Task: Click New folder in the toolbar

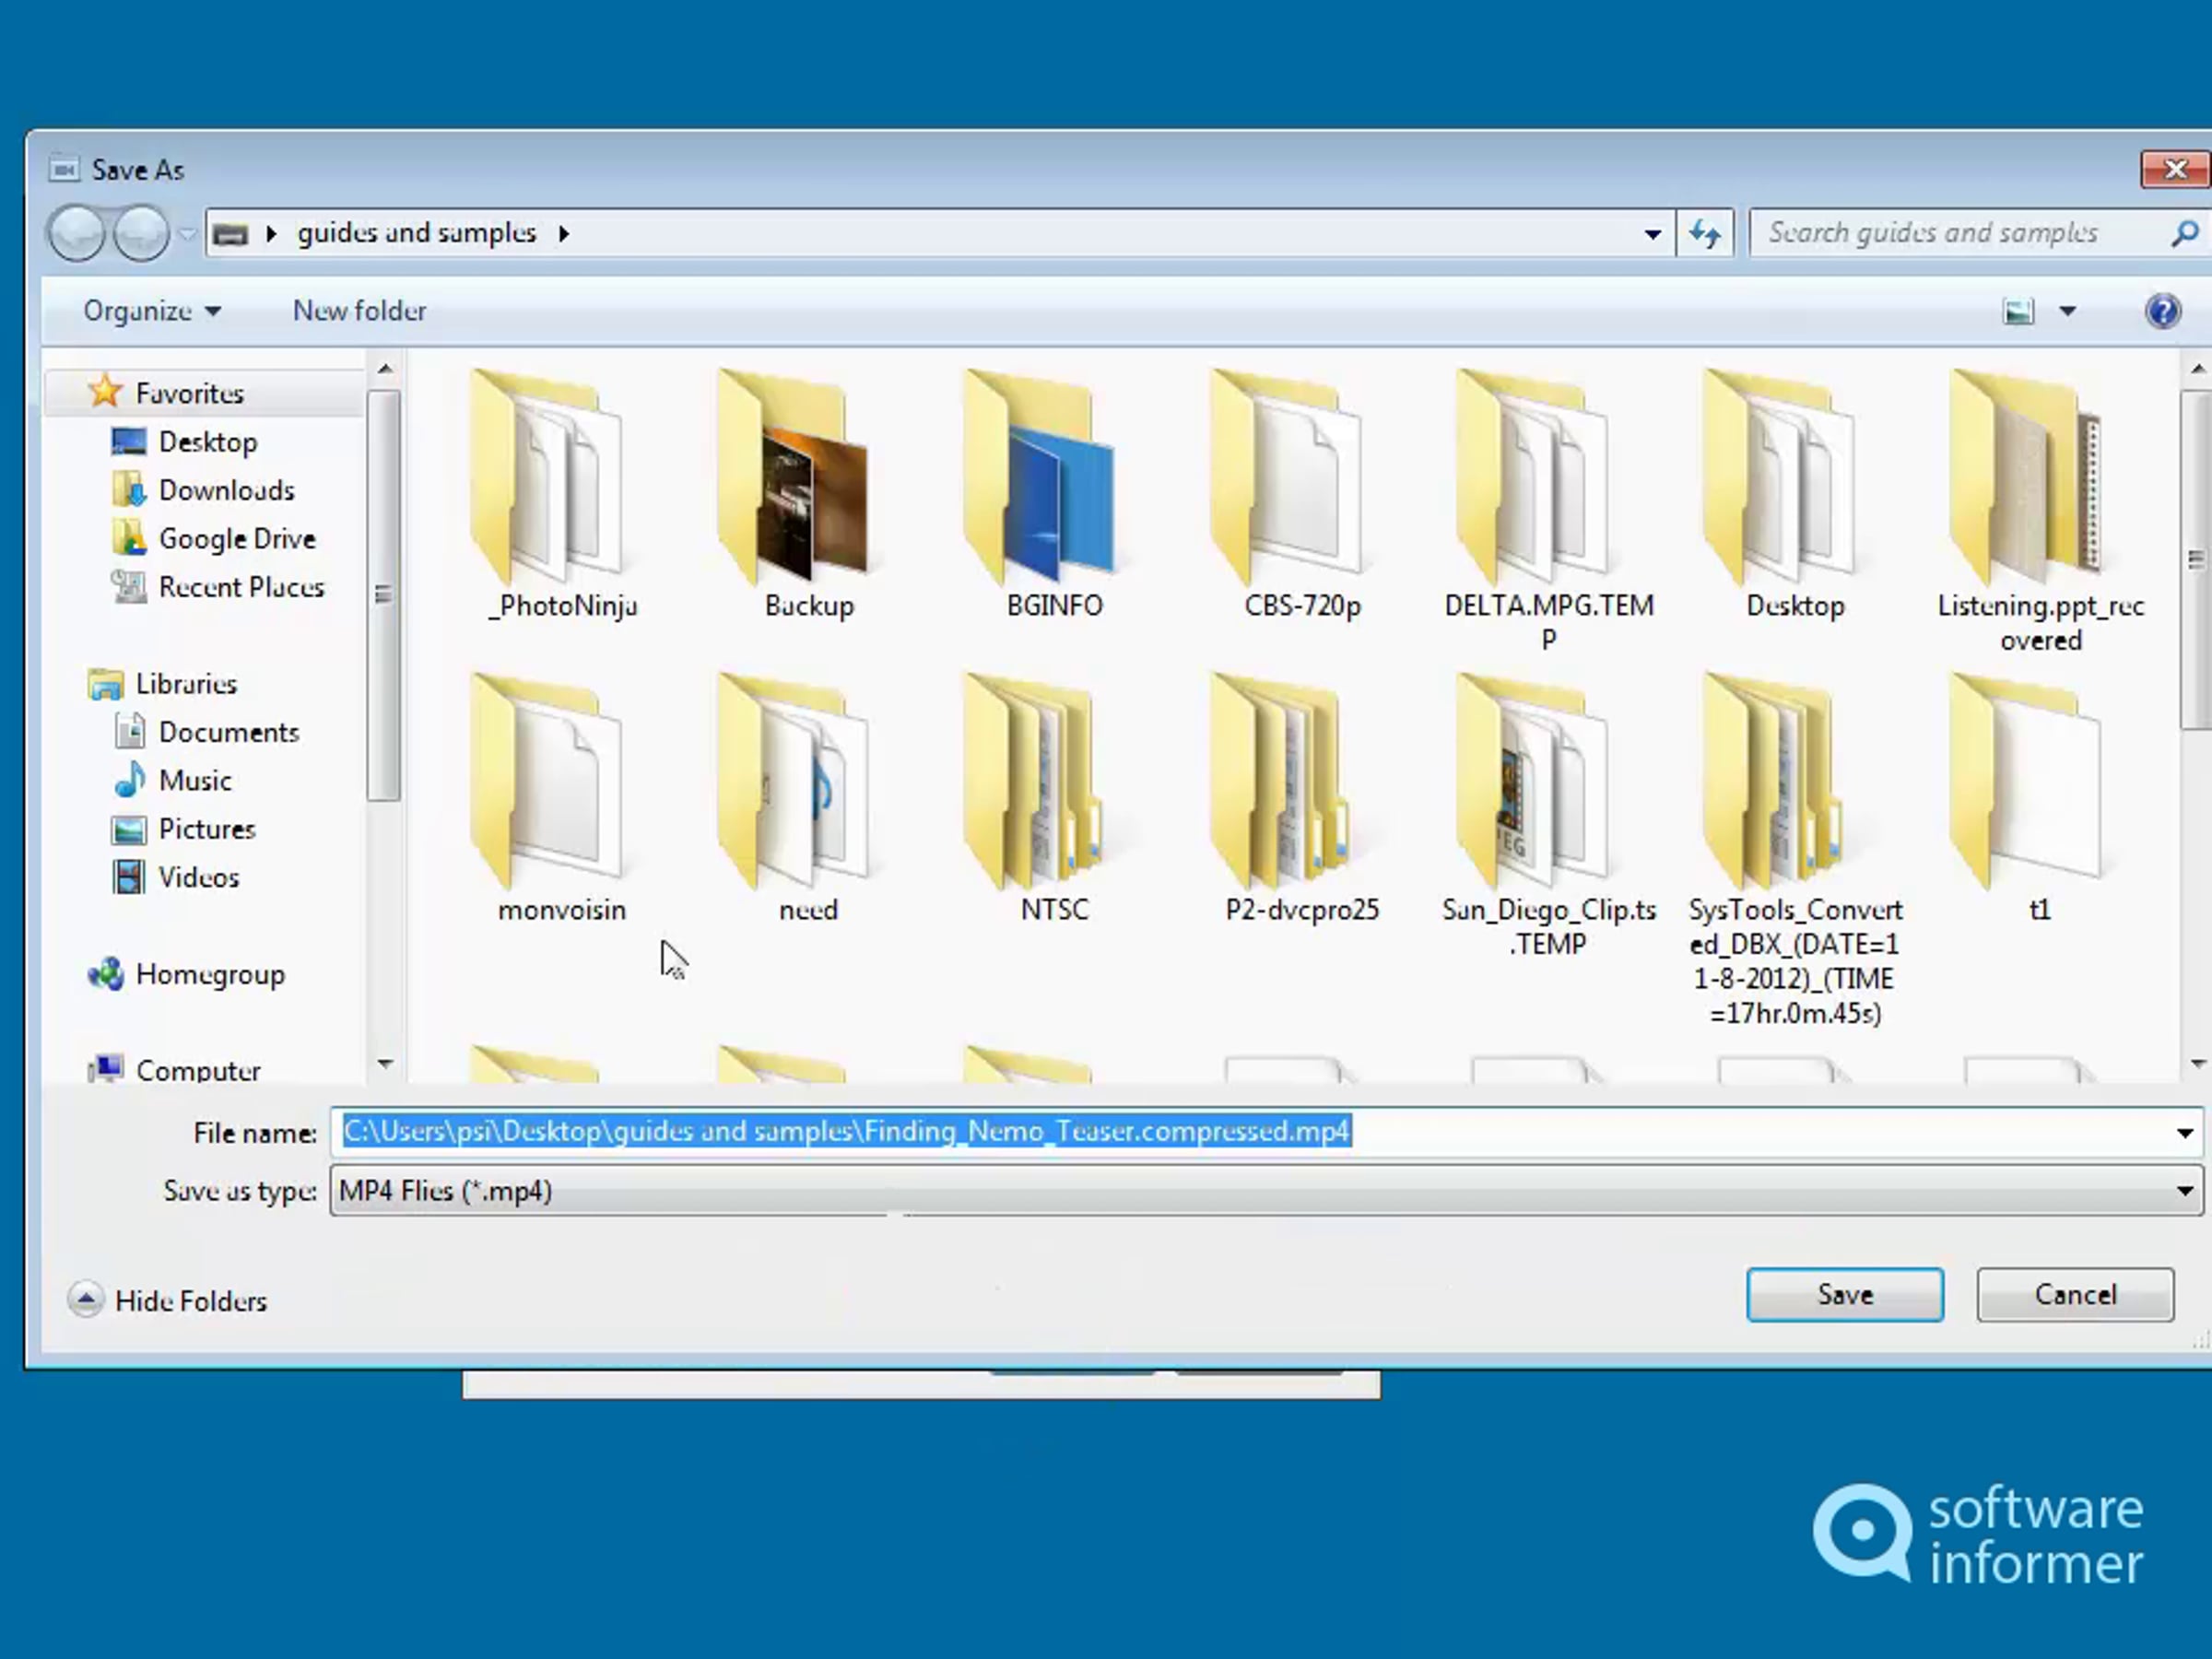Action: pyautogui.click(x=359, y=311)
